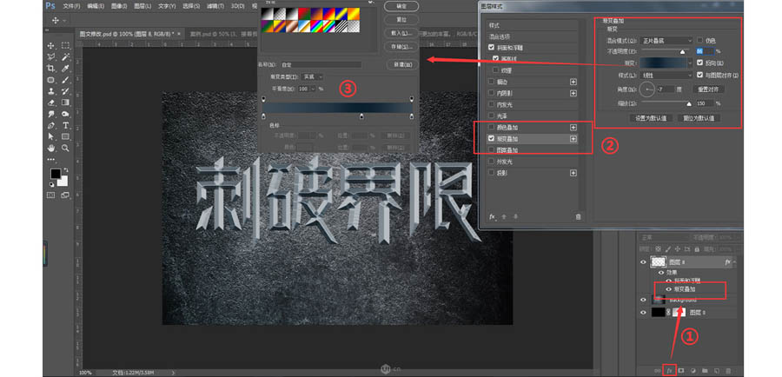Open the smoothness dropdown arrow in Gradient Editor
The height and width of the screenshot is (377, 782).
click(x=313, y=89)
